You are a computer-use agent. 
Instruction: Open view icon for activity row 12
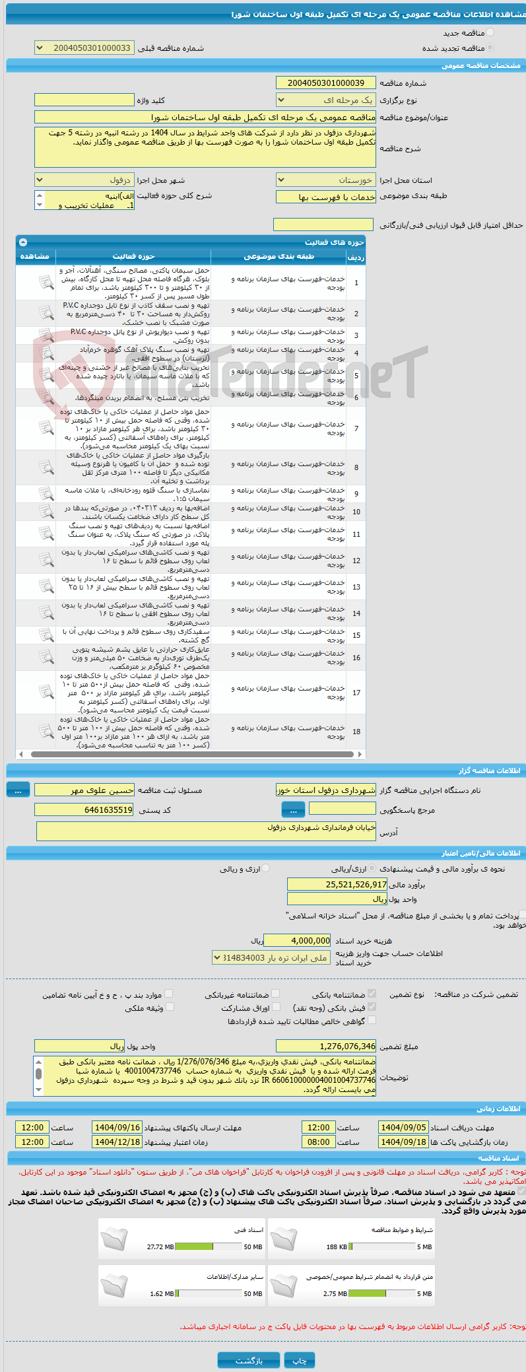pyautogui.click(x=46, y=560)
